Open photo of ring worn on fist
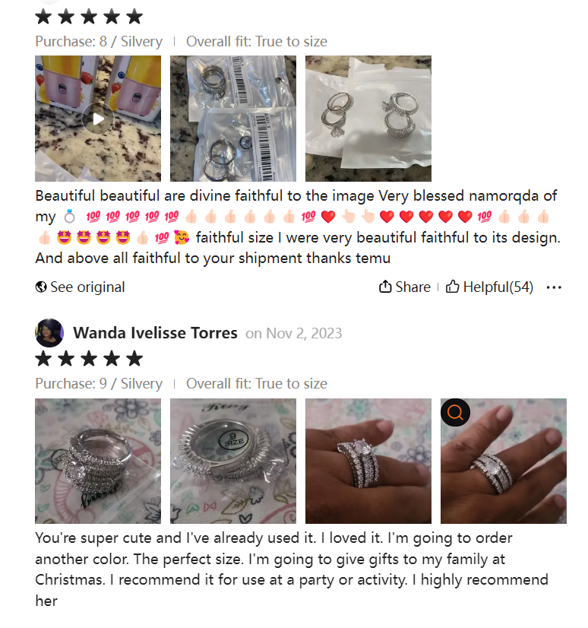Screen dimensions: 588x628 [x=368, y=461]
